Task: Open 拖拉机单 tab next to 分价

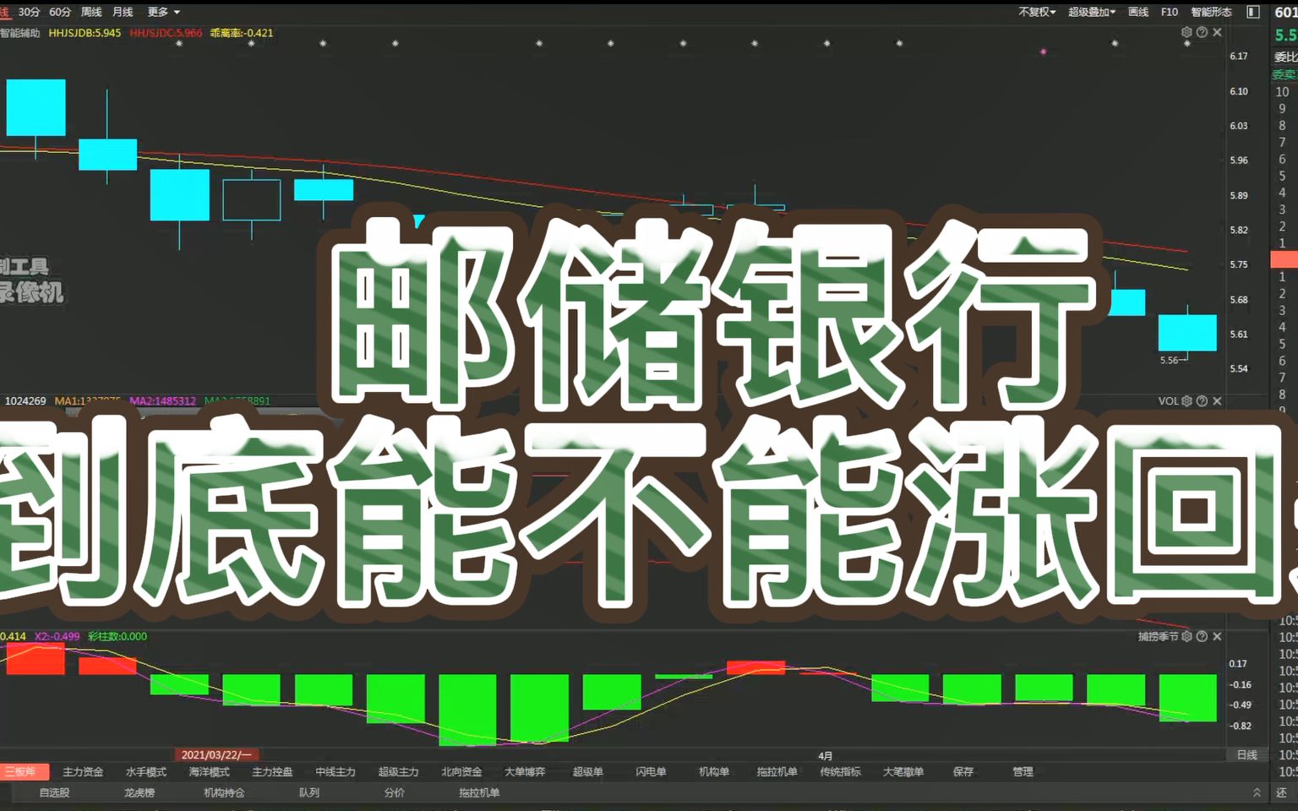Action: coord(479,792)
